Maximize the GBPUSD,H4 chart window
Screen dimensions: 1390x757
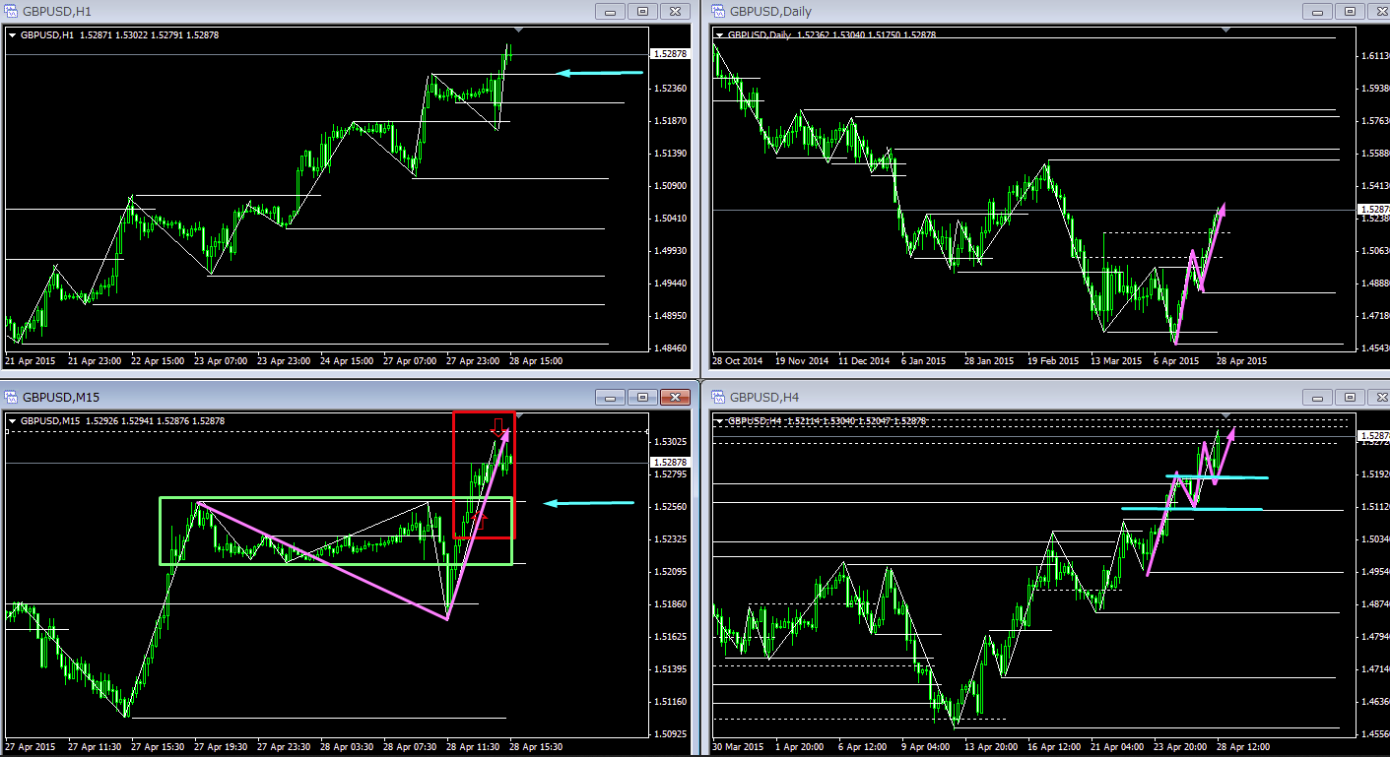click(1349, 397)
